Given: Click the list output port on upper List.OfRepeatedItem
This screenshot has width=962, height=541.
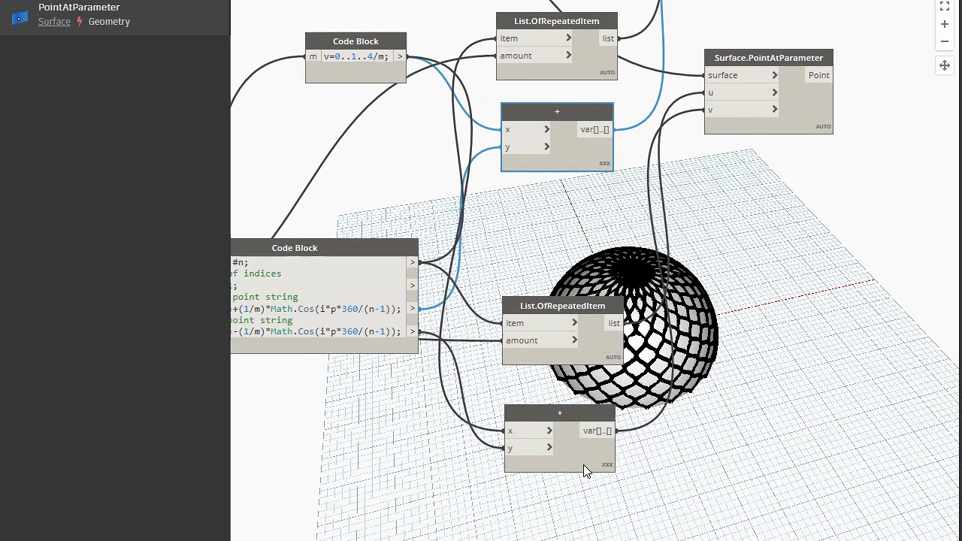Looking at the screenshot, I should coord(608,38).
